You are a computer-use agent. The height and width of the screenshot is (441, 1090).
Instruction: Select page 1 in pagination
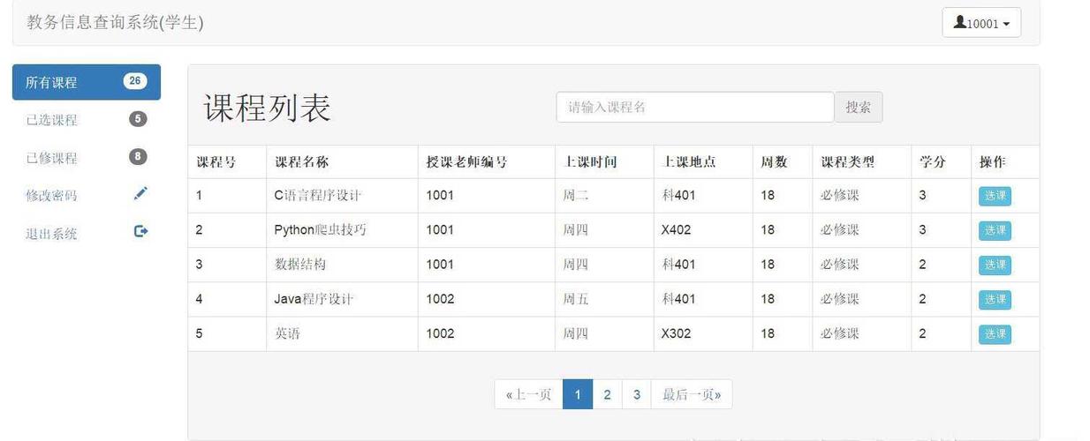[578, 394]
